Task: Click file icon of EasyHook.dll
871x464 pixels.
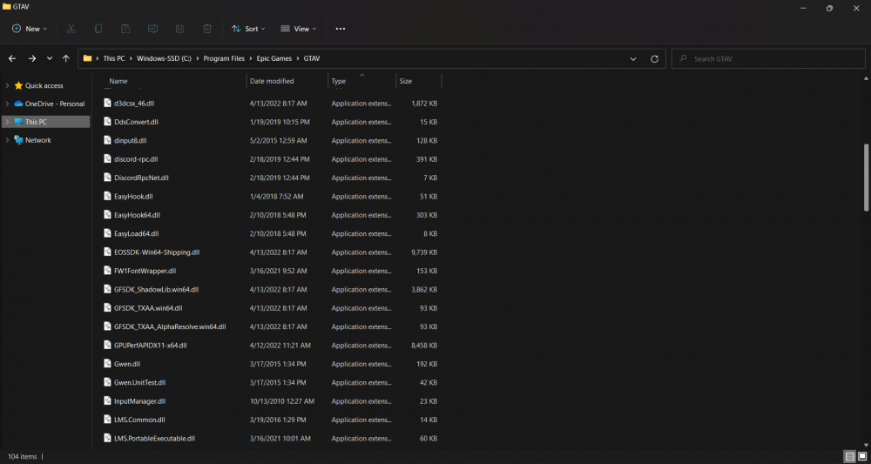Action: (x=108, y=196)
